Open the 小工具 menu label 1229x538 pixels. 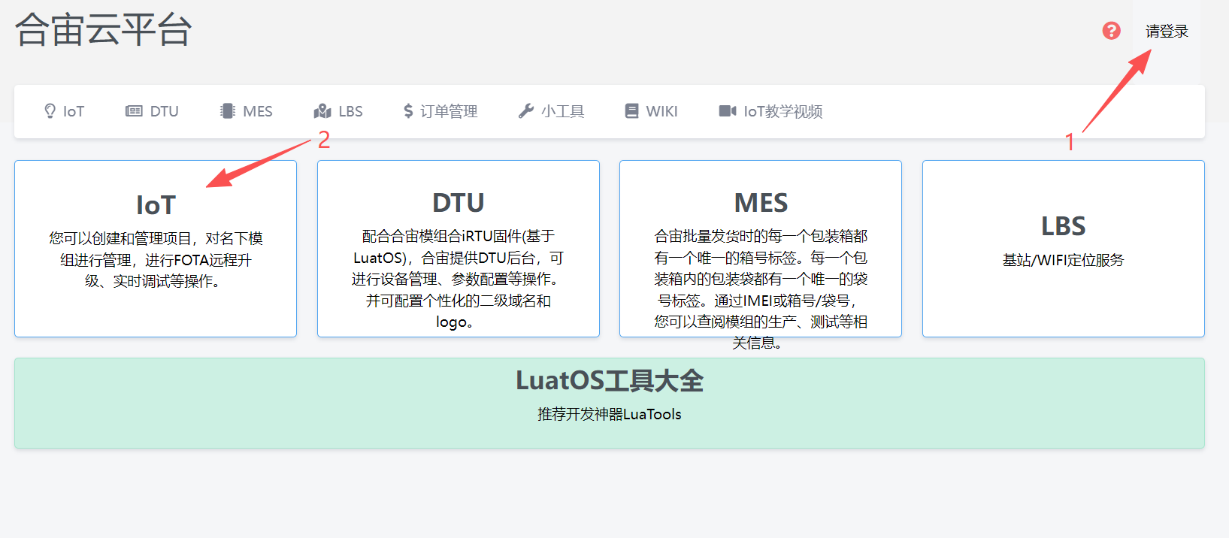(x=563, y=111)
